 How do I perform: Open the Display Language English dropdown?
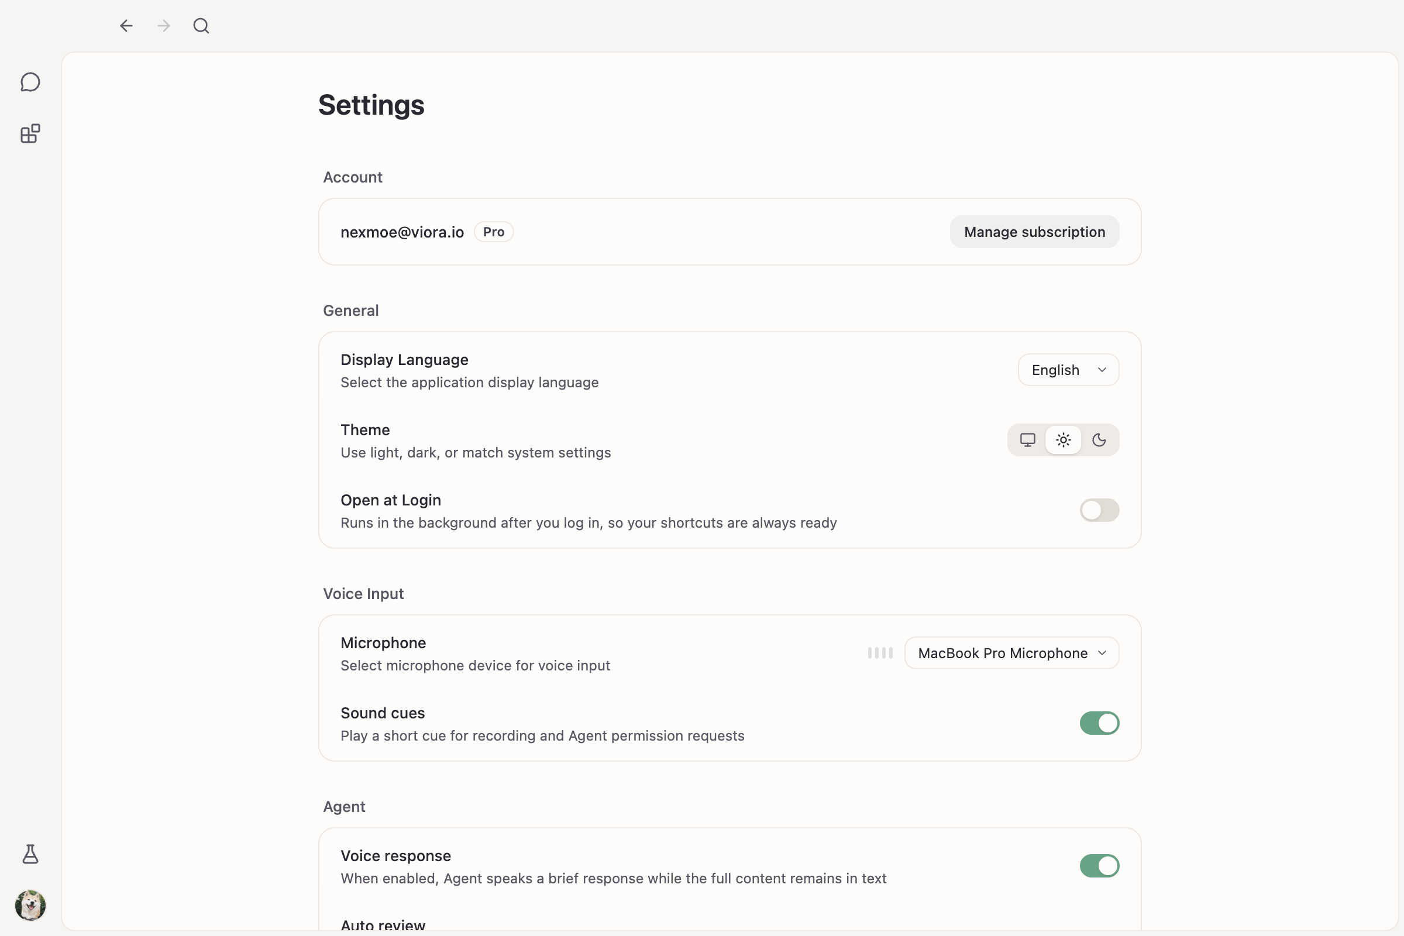coord(1068,370)
